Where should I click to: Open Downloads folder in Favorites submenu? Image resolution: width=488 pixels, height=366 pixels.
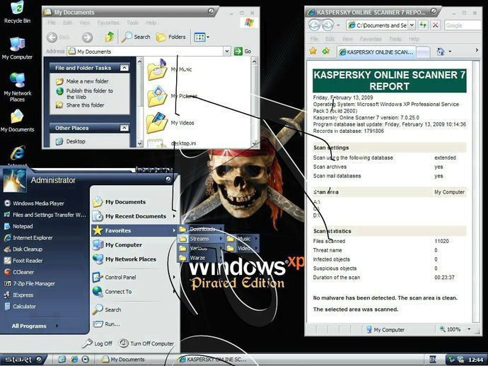(201, 229)
